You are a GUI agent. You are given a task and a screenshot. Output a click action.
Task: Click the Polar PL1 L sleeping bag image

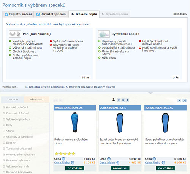point(120,122)
